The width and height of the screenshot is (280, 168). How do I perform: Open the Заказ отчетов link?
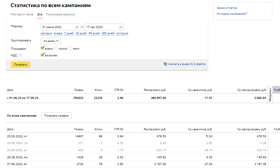(x=227, y=8)
